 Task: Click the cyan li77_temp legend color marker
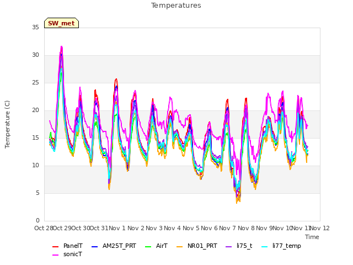pyautogui.click(x=265, y=247)
